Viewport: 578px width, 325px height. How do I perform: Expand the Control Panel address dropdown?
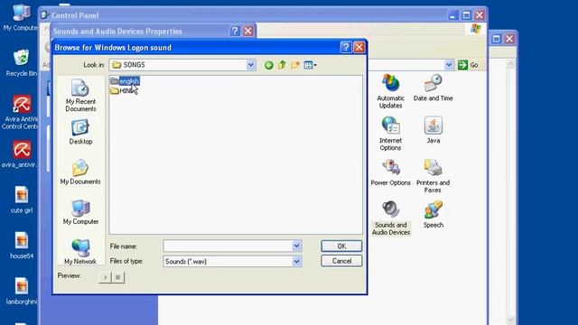tap(449, 65)
